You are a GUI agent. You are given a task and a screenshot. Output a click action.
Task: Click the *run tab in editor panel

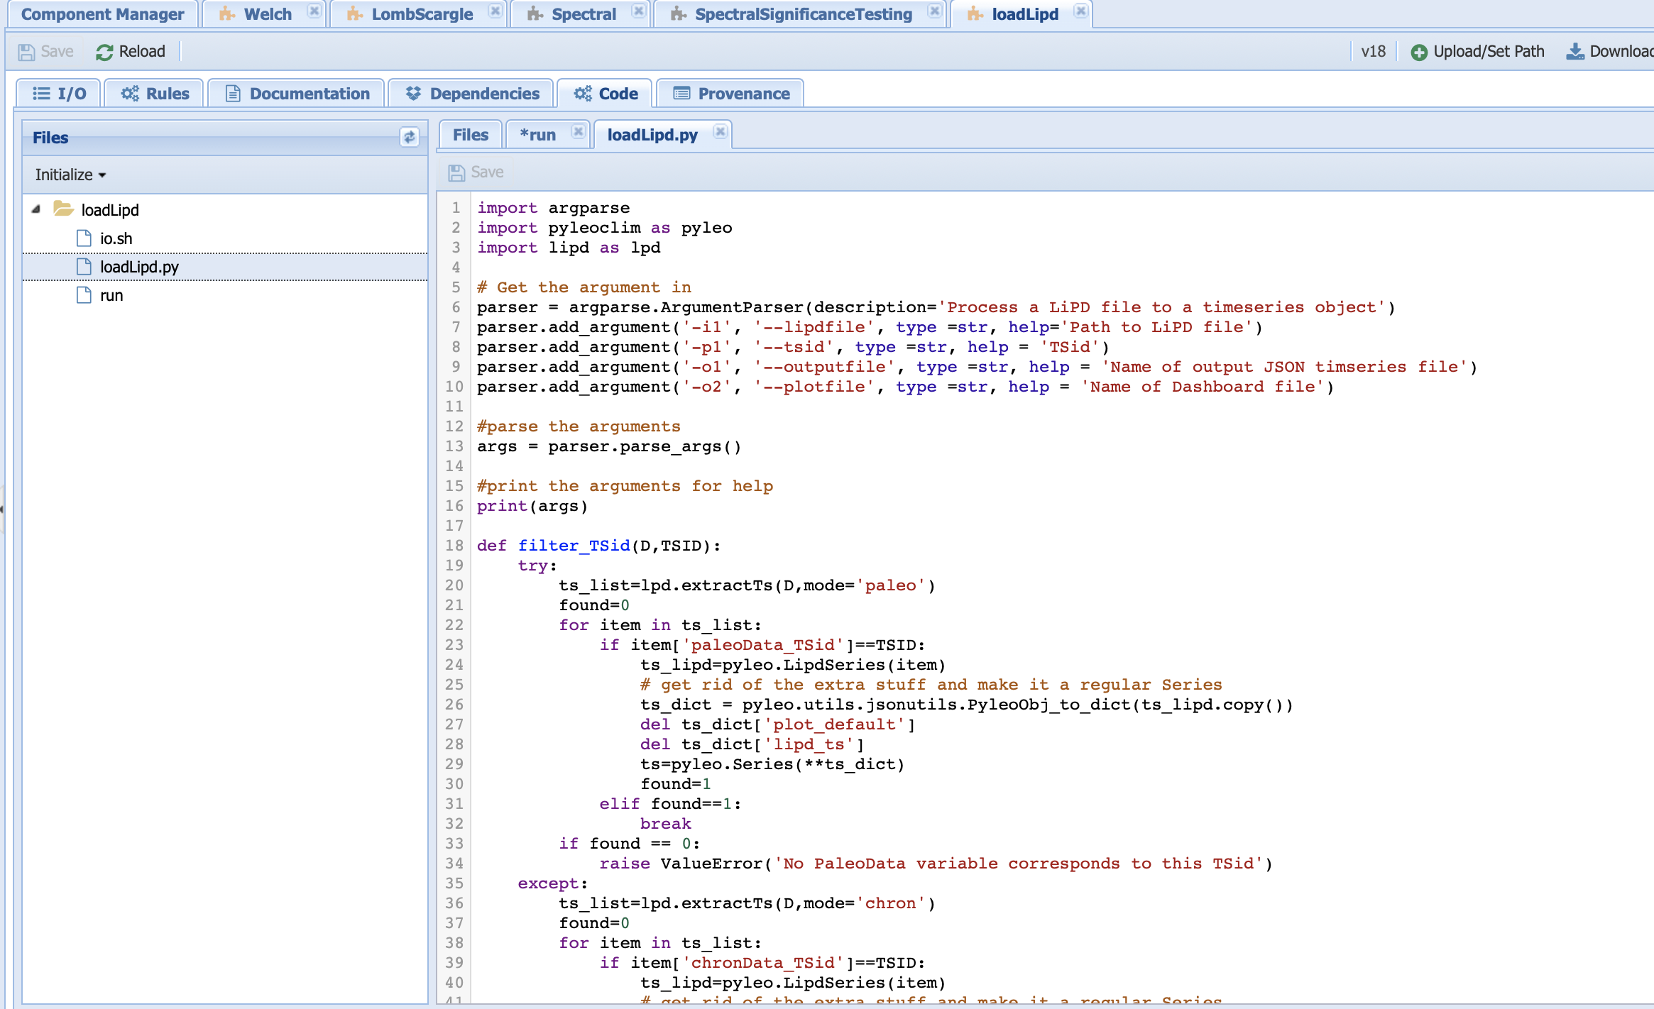point(537,133)
